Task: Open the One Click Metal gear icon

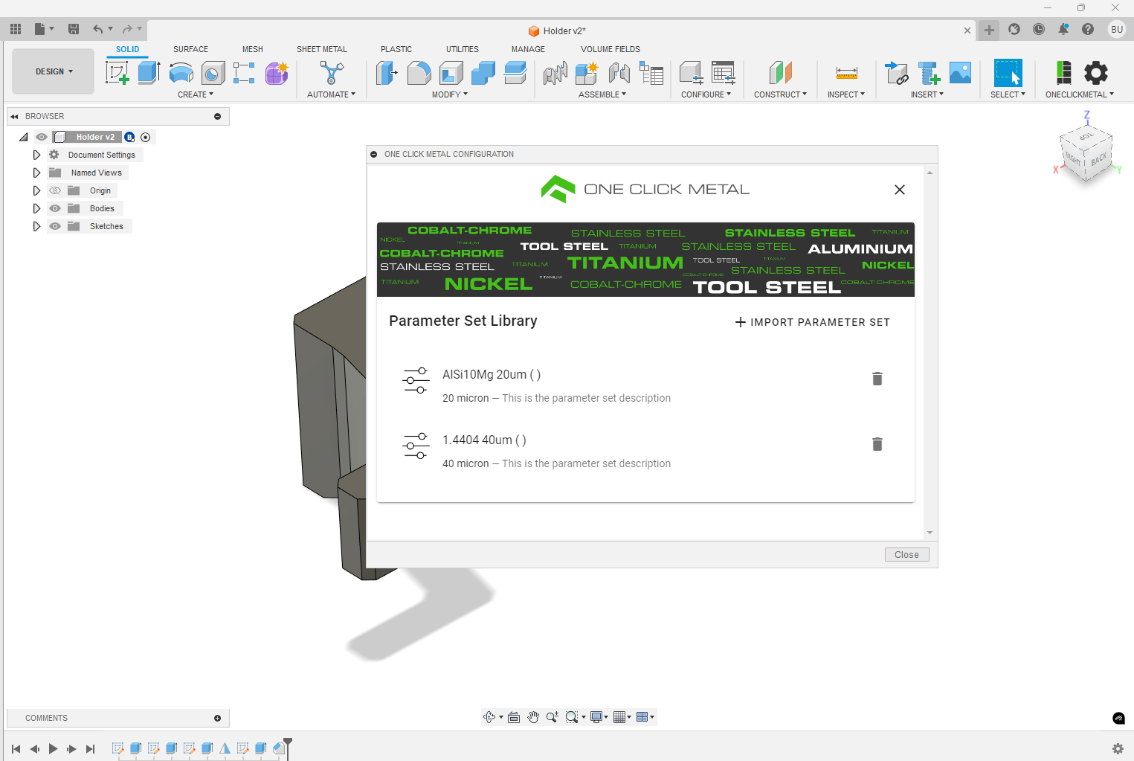Action: (1096, 73)
